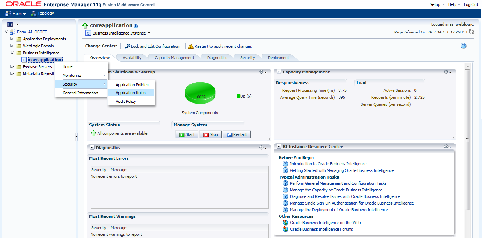Open Introduction to Oracle Business Intelligence link

coord(328,164)
